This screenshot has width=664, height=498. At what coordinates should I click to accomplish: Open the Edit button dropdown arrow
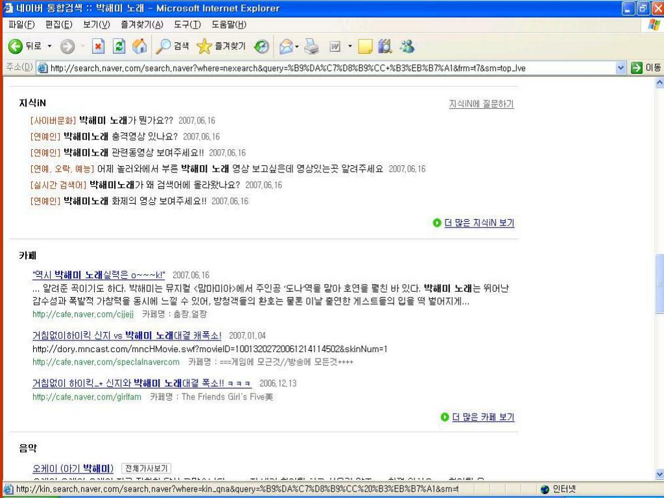point(350,46)
